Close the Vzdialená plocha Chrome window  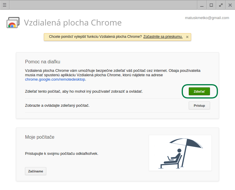pyautogui.click(x=230, y=5)
